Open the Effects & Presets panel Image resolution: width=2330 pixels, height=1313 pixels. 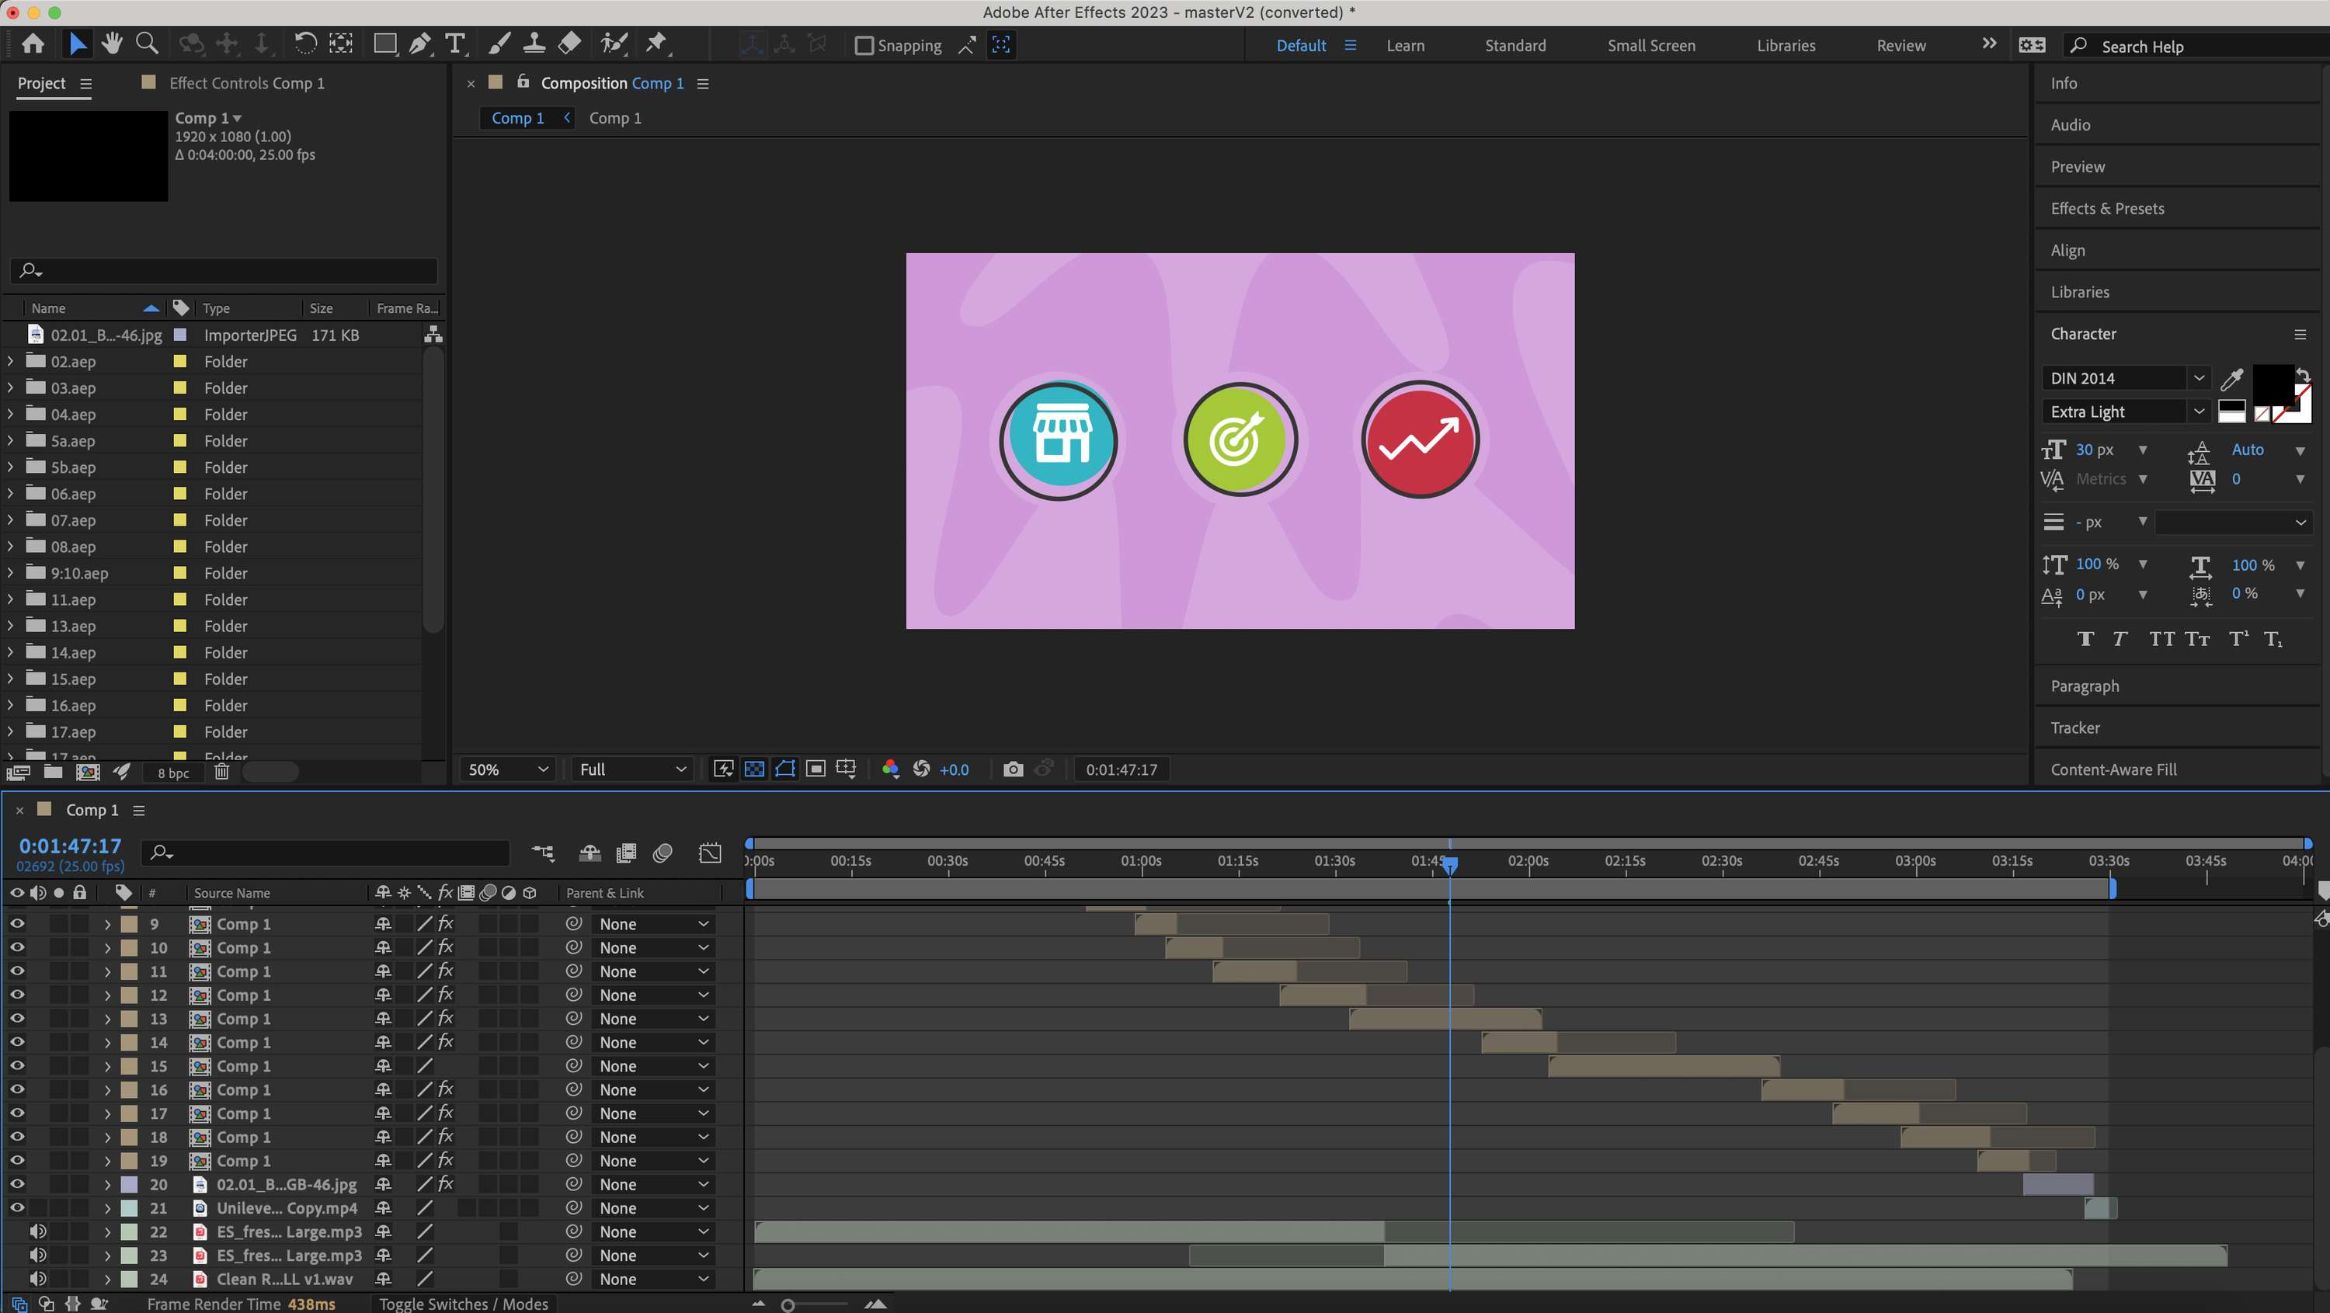point(2108,208)
